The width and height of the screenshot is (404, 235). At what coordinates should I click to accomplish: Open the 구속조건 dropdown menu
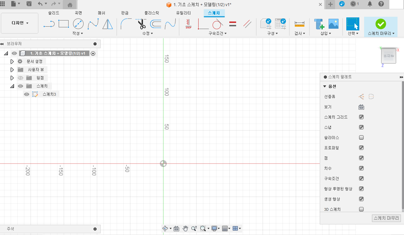coord(218,33)
